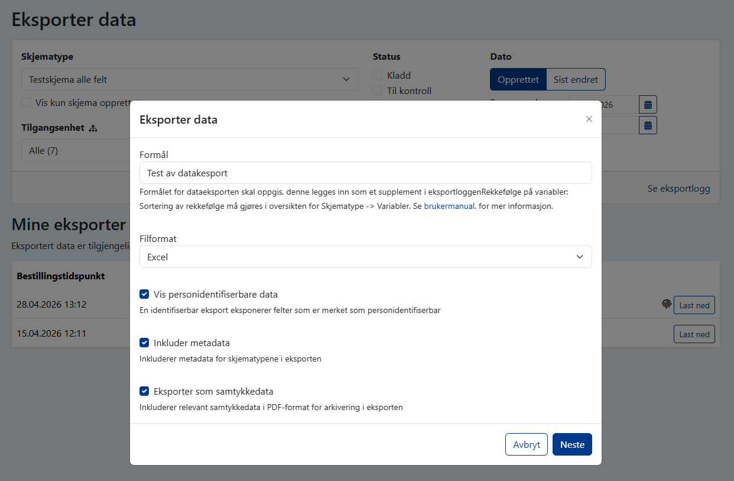Select the Opprettet date tab
This screenshot has width=734, height=481.
(518, 79)
